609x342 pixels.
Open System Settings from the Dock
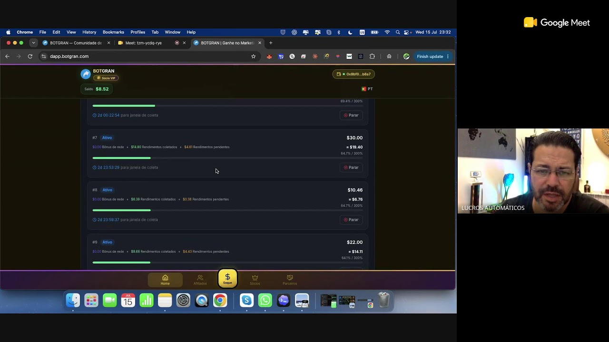[183, 300]
